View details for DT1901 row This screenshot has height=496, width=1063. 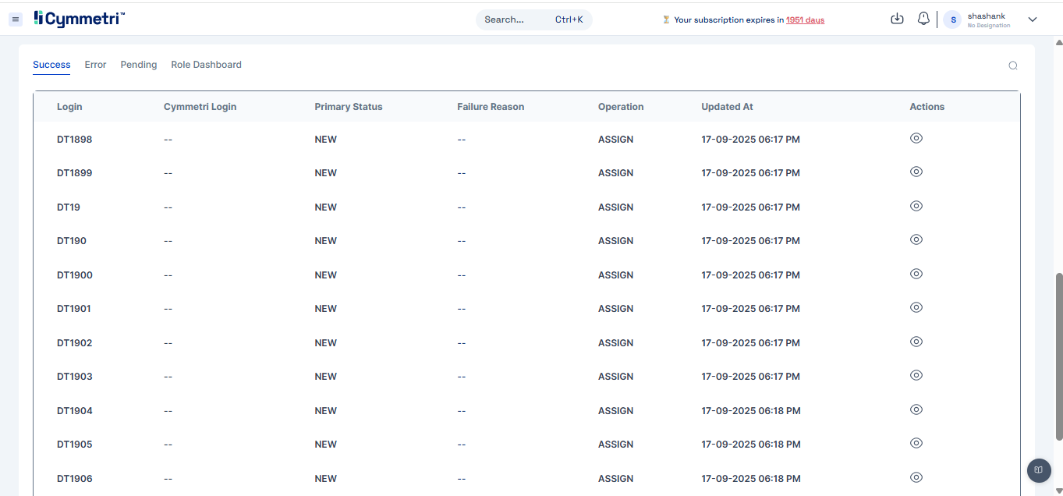click(916, 307)
